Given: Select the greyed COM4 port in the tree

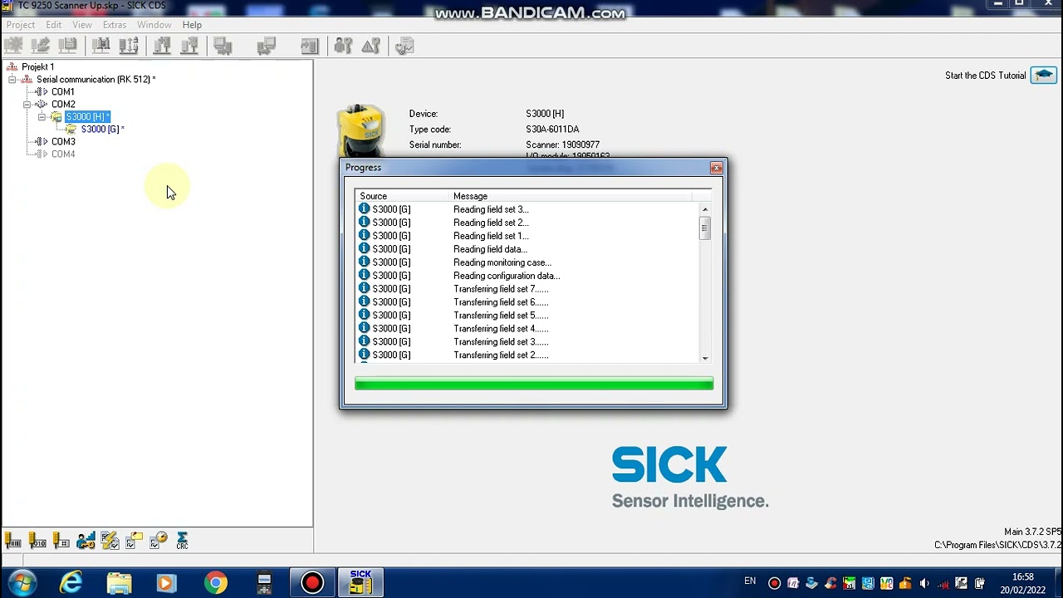Looking at the screenshot, I should (63, 154).
